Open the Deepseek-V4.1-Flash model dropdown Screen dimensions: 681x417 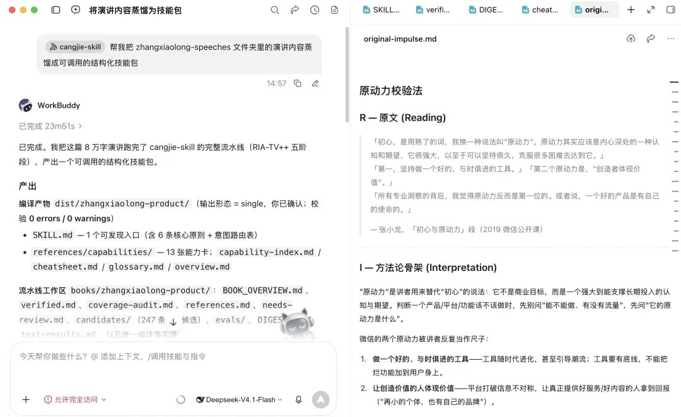click(240, 399)
